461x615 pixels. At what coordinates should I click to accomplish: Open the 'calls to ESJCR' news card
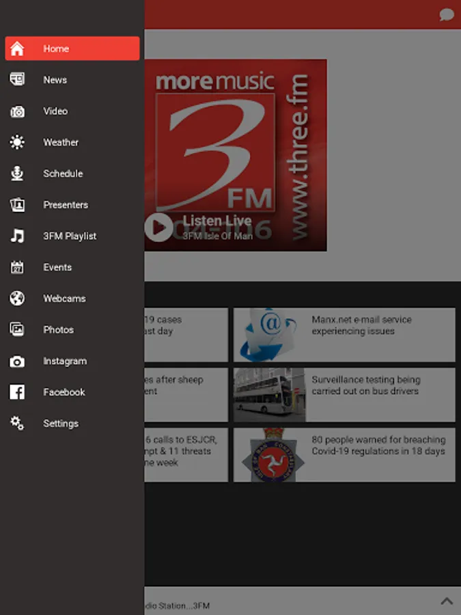(x=186, y=455)
